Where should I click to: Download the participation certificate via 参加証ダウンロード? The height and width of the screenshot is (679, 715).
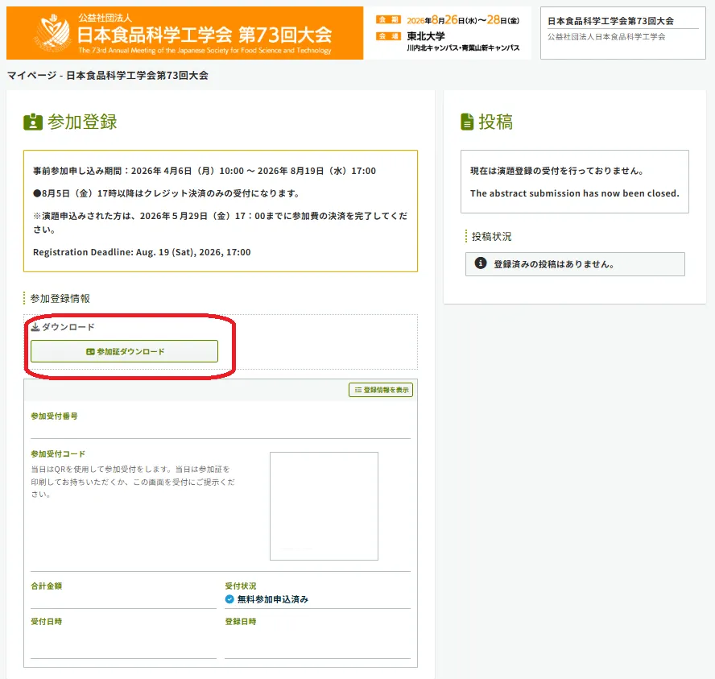[125, 352]
